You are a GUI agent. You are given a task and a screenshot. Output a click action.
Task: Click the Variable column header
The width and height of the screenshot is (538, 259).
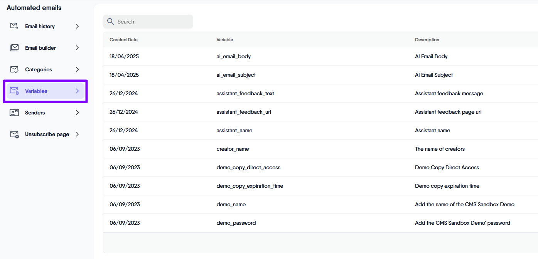tap(224, 40)
